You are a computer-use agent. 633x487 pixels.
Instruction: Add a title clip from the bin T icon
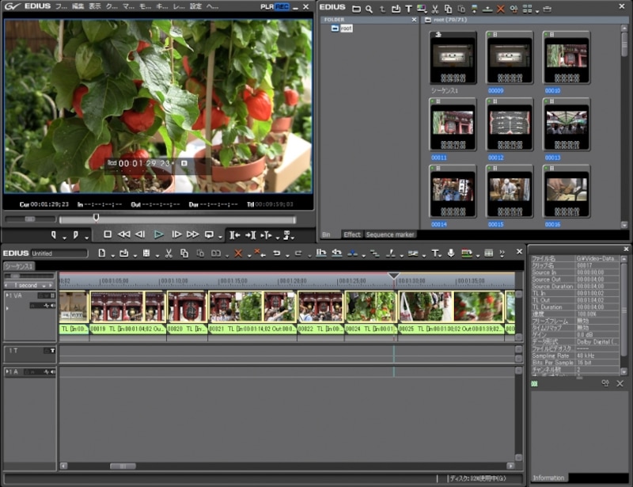[408, 9]
